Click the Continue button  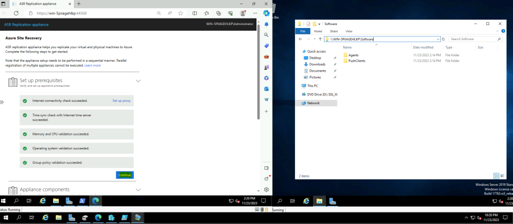125,175
